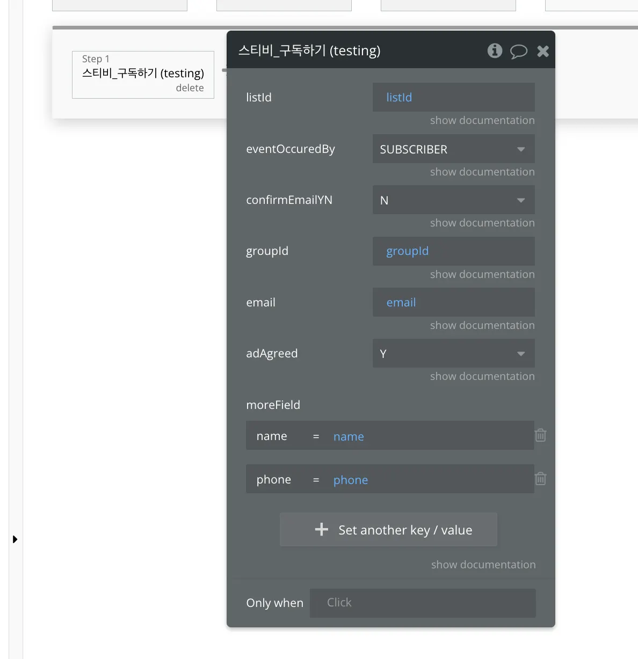Open the adAgreed dropdown showing Y
Screen dimensions: 638x659
(454, 354)
